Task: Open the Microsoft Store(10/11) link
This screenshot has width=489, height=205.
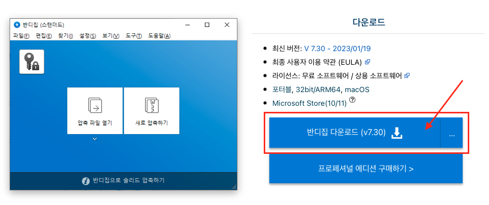Action: 309,103
